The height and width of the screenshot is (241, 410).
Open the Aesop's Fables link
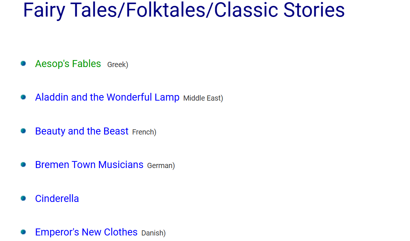point(68,64)
